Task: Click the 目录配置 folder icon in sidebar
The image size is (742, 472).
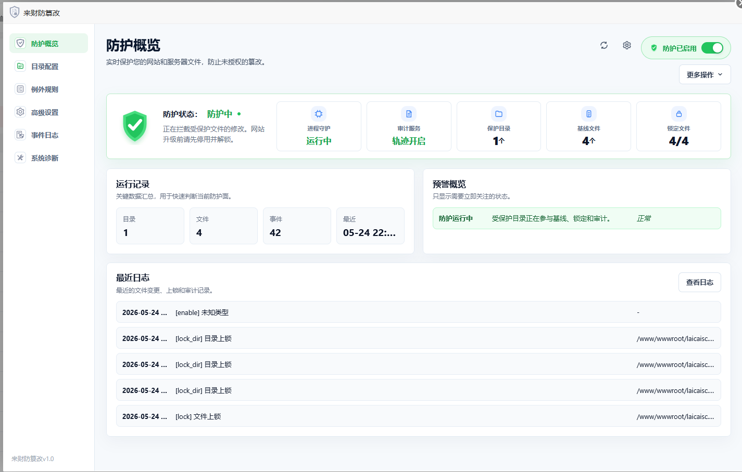Action: [20, 66]
